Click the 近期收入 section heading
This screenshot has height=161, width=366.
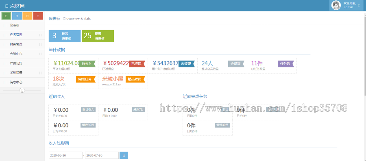(x=57, y=96)
